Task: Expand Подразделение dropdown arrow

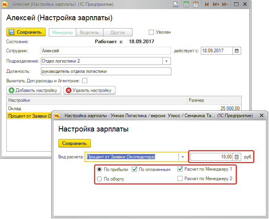Action: pos(166,61)
